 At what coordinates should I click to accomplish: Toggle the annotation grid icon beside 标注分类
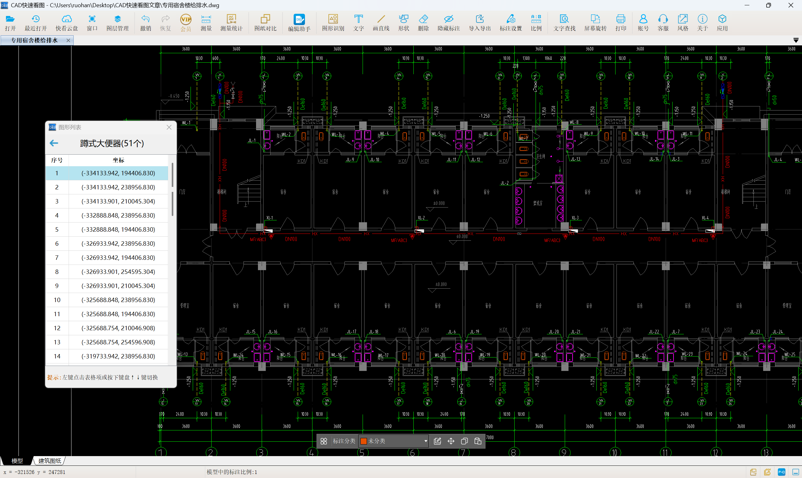click(324, 441)
